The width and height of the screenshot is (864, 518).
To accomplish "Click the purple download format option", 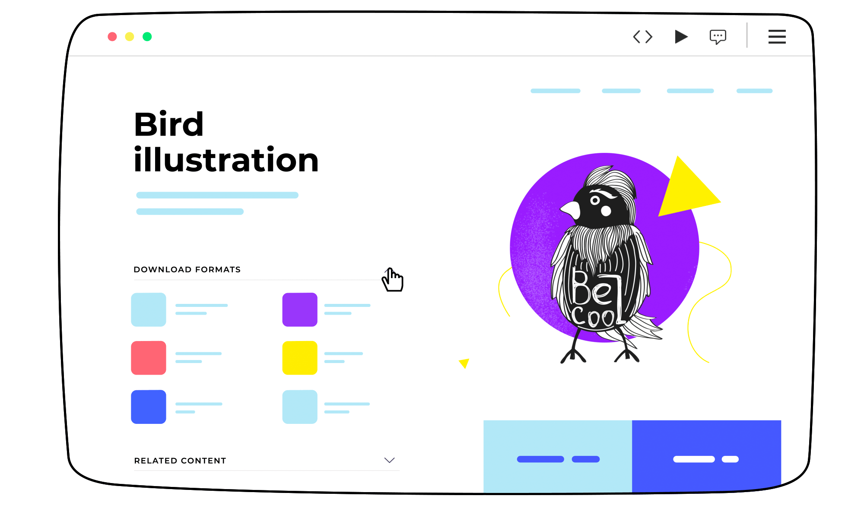I will (x=299, y=308).
